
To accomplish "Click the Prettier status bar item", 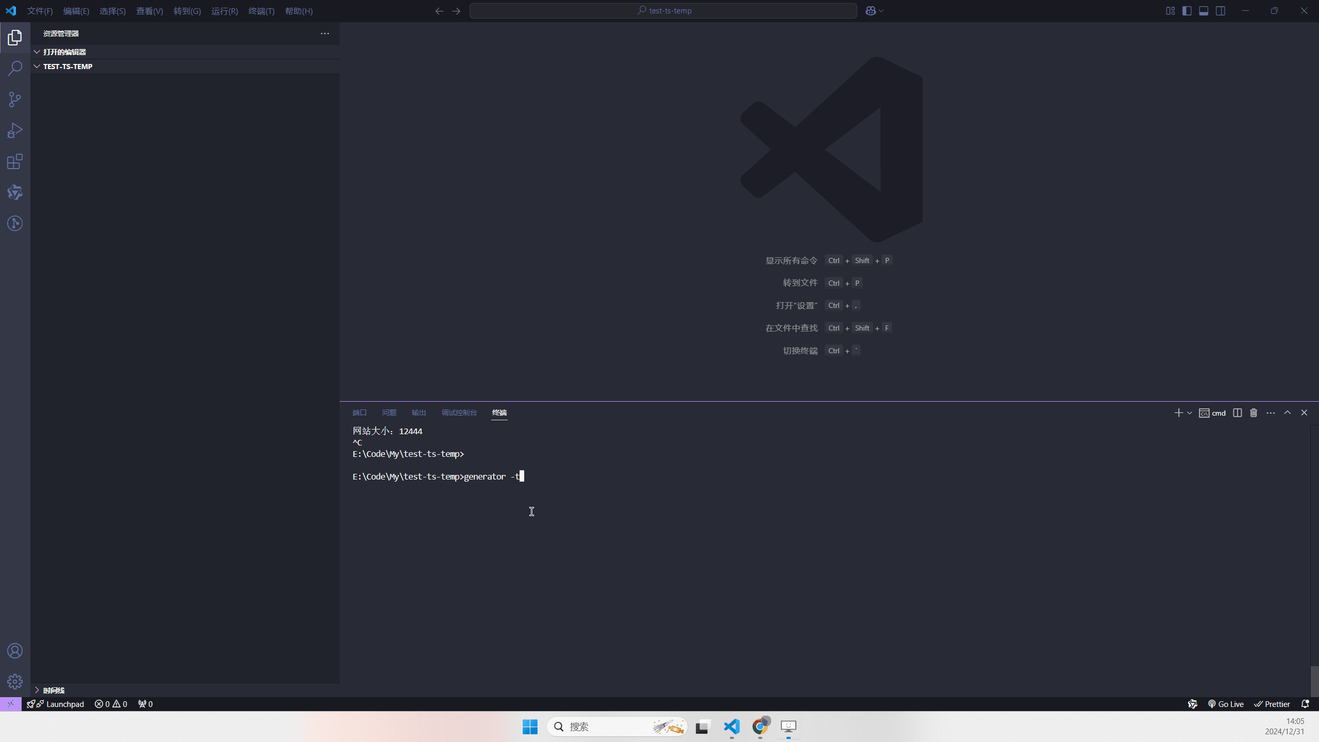I will pyautogui.click(x=1272, y=704).
